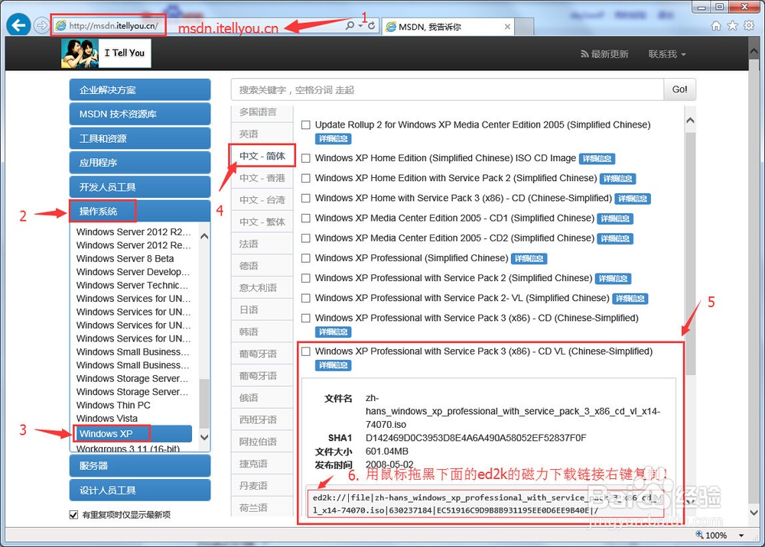The width and height of the screenshot is (765, 547).
Task: Switch to the 中文 - 香港 language tab
Action: (262, 178)
